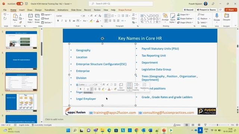Viewport: 239px width, 134px height.
Task: Open ribbon font size dropdown
Action: tap(88, 16)
